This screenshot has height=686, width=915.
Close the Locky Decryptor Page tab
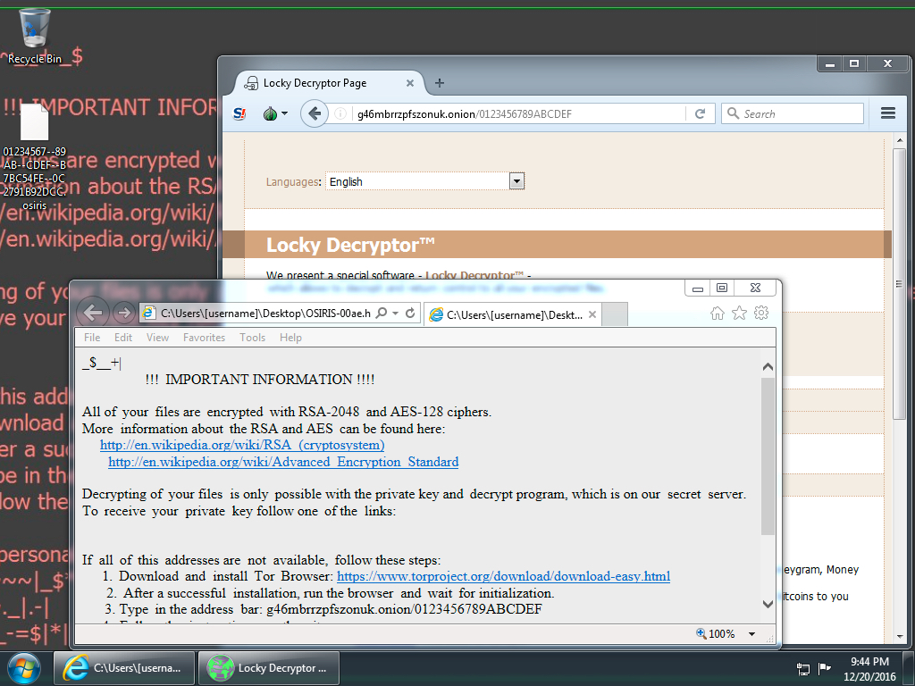click(410, 83)
